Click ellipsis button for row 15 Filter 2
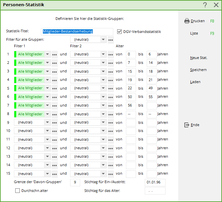Screen dimensions: 222x202 (111, 174)
